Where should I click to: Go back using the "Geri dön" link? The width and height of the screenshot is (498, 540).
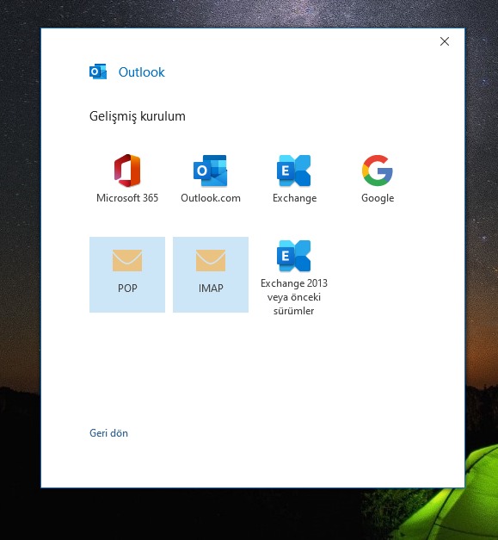pos(108,433)
